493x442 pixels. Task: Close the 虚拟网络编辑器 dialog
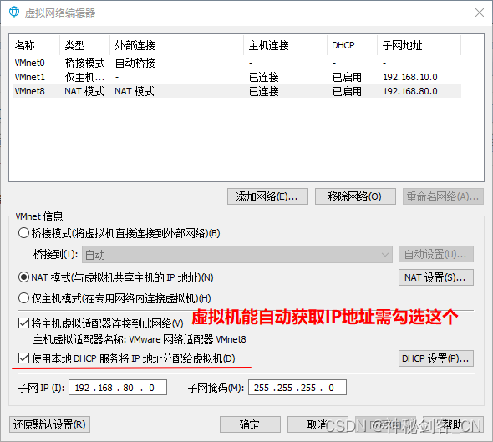point(480,13)
